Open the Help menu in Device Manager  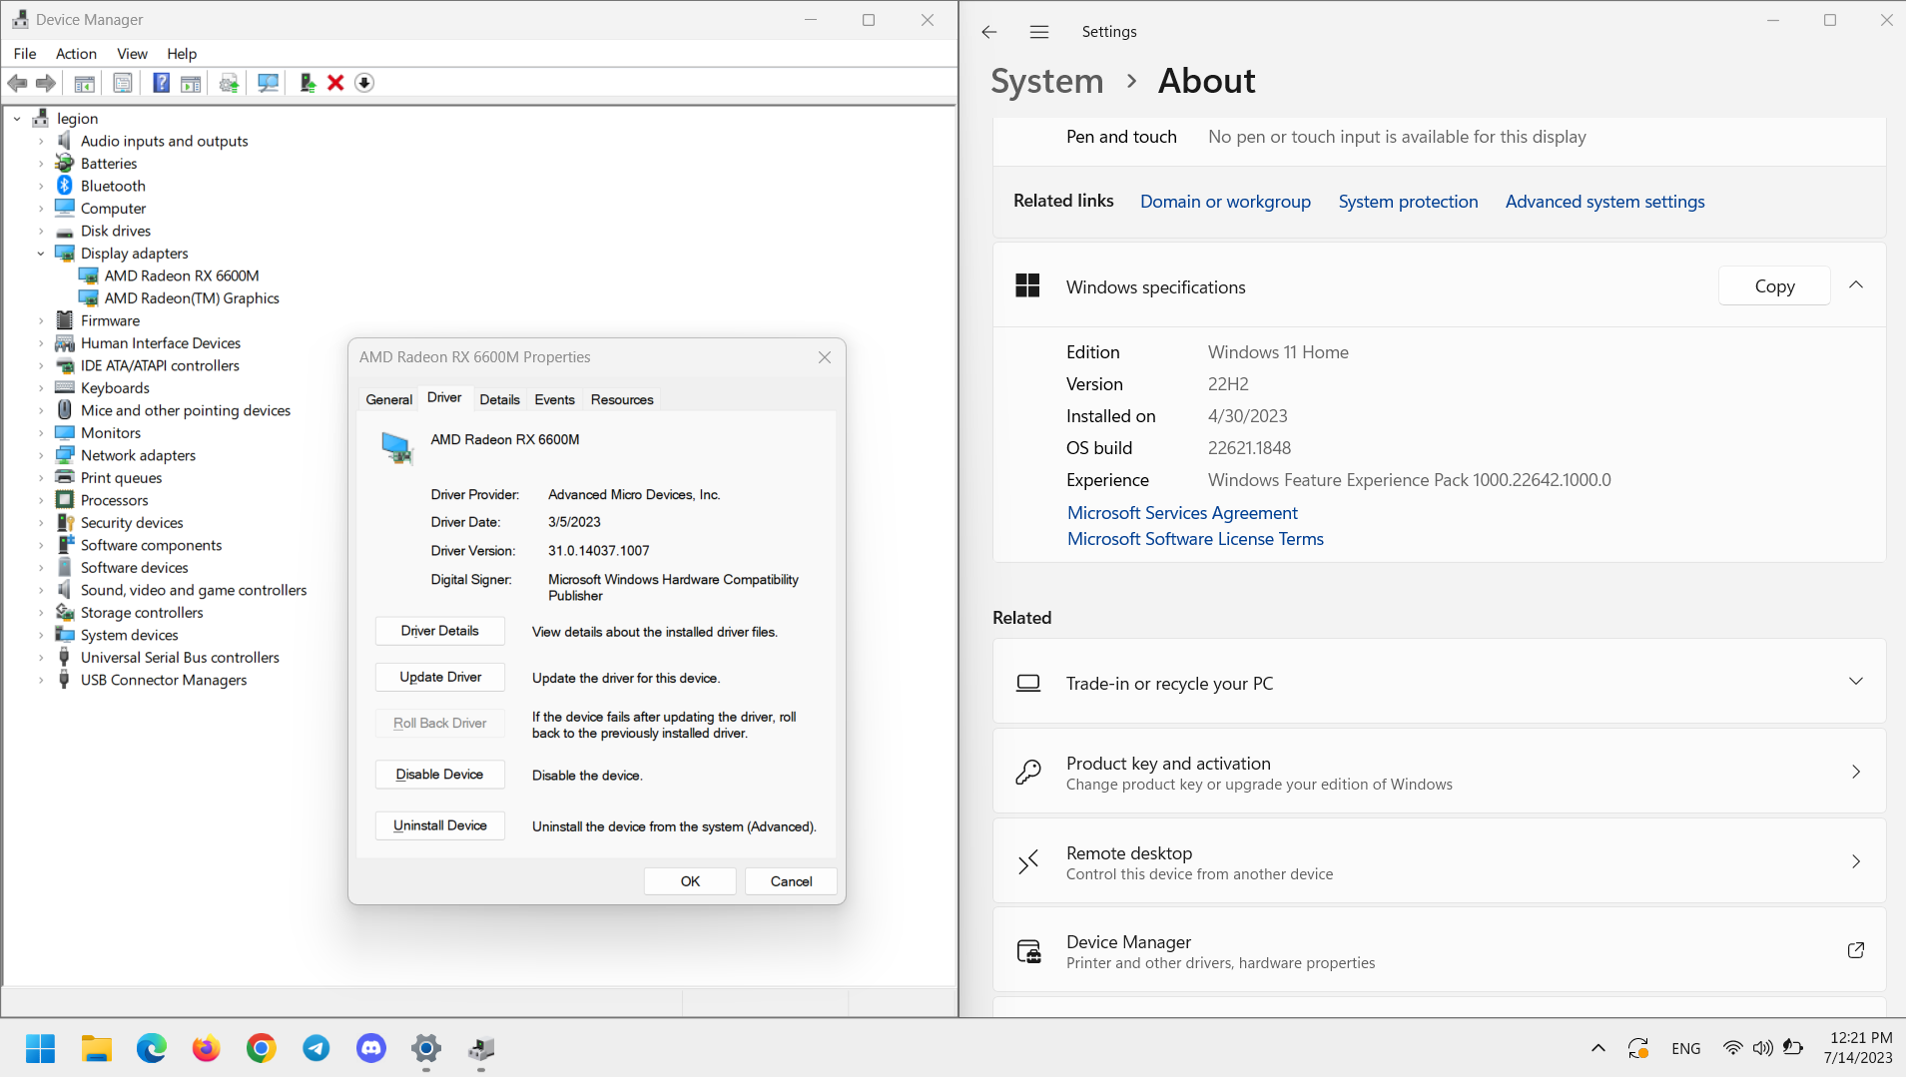point(182,54)
